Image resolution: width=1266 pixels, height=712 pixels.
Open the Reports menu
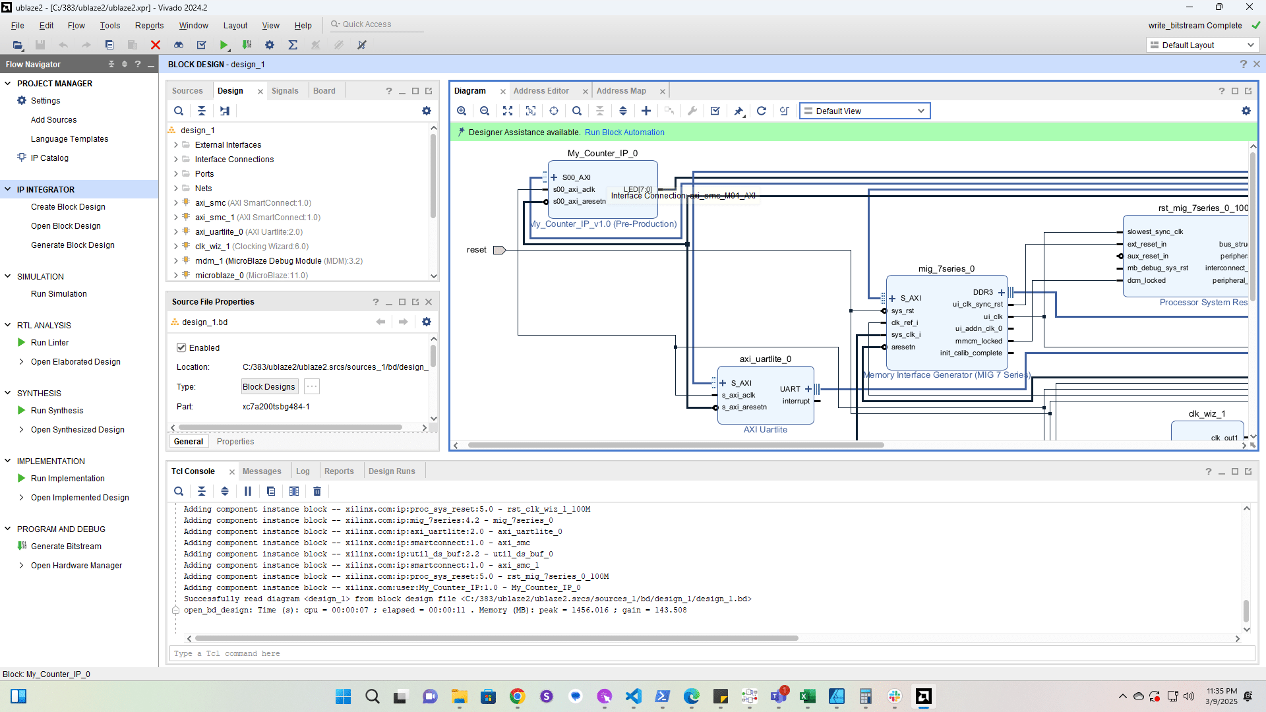tap(149, 25)
